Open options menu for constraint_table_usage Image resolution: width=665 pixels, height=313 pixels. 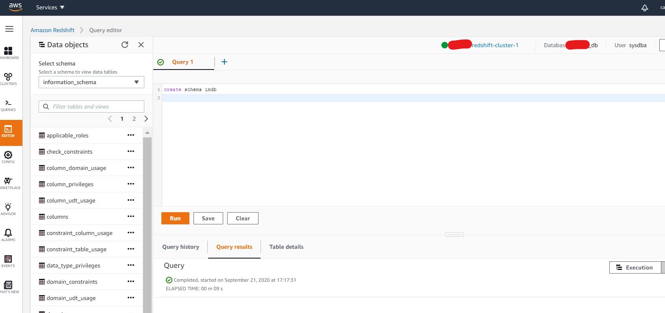131,249
